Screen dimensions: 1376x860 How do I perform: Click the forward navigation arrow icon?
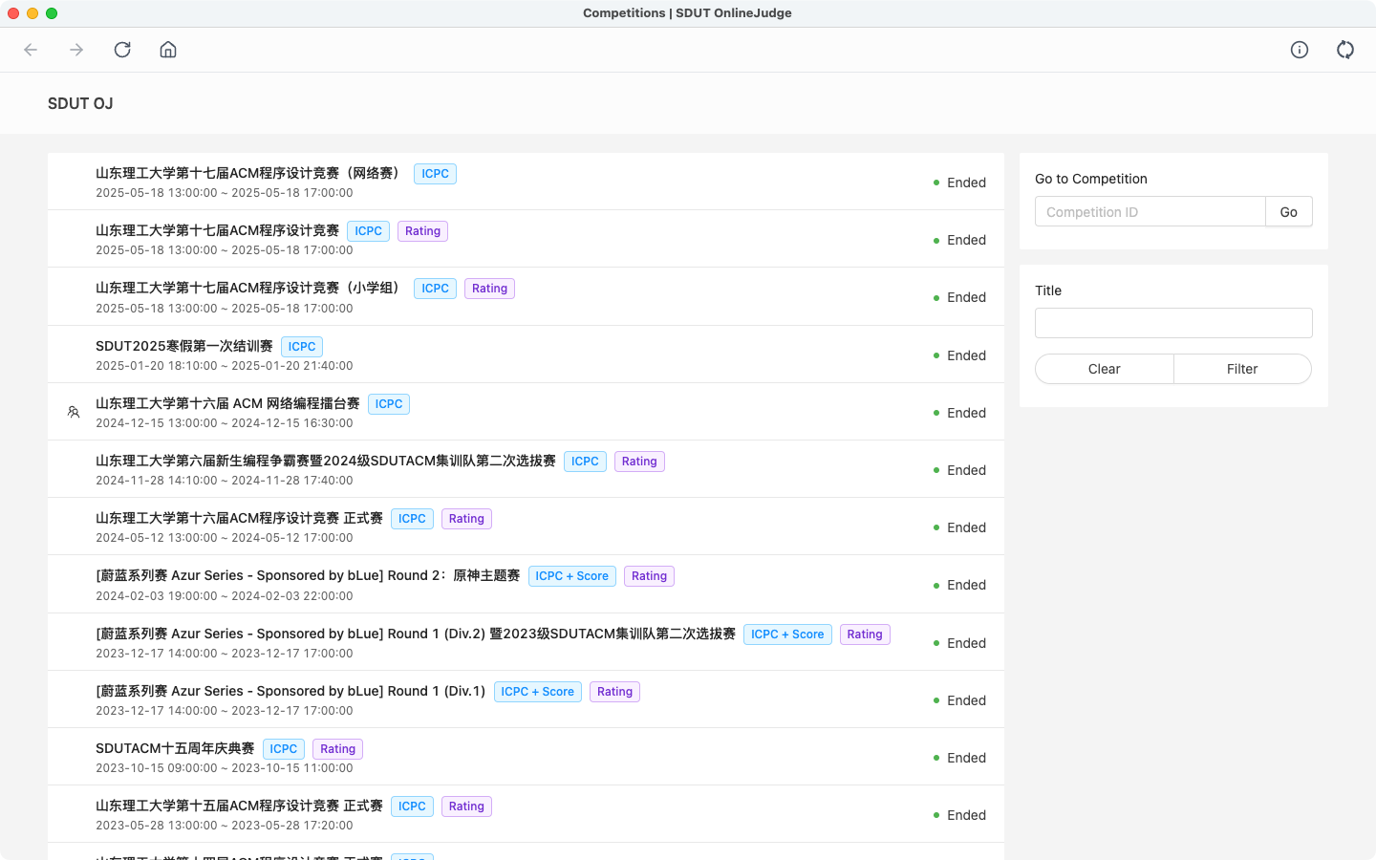(76, 50)
